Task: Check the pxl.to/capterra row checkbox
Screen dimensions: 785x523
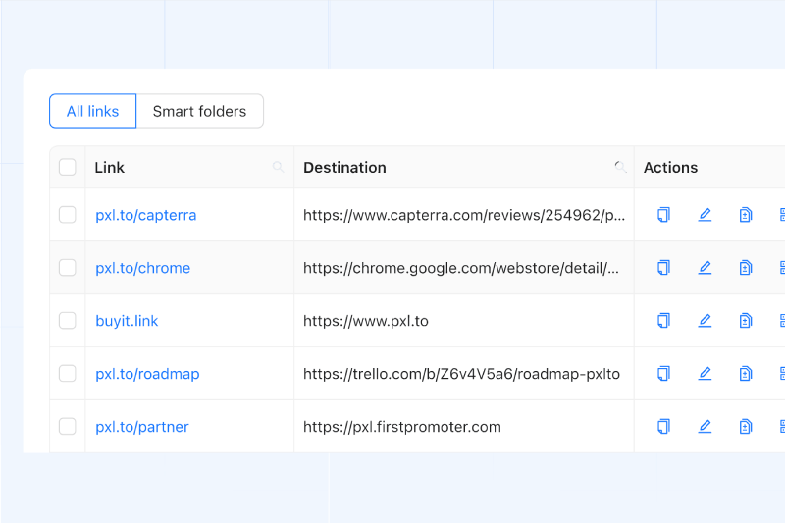Action: coord(68,215)
